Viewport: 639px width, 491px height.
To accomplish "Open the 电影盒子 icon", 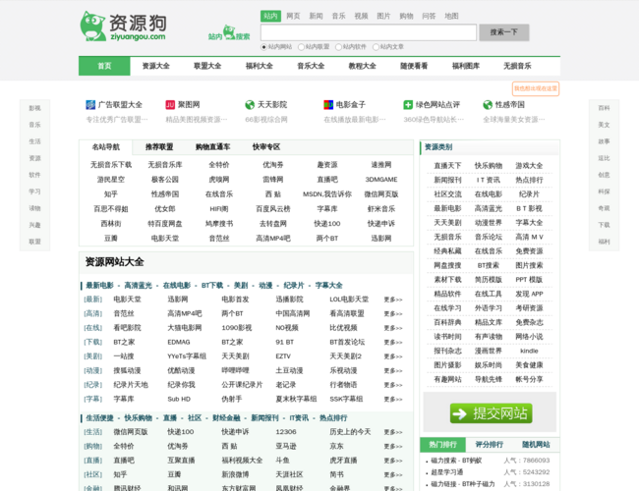I will (328, 105).
